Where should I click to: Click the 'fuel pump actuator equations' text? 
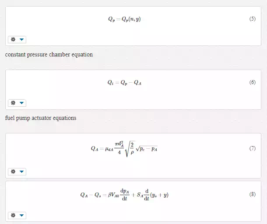[x=41, y=118]
